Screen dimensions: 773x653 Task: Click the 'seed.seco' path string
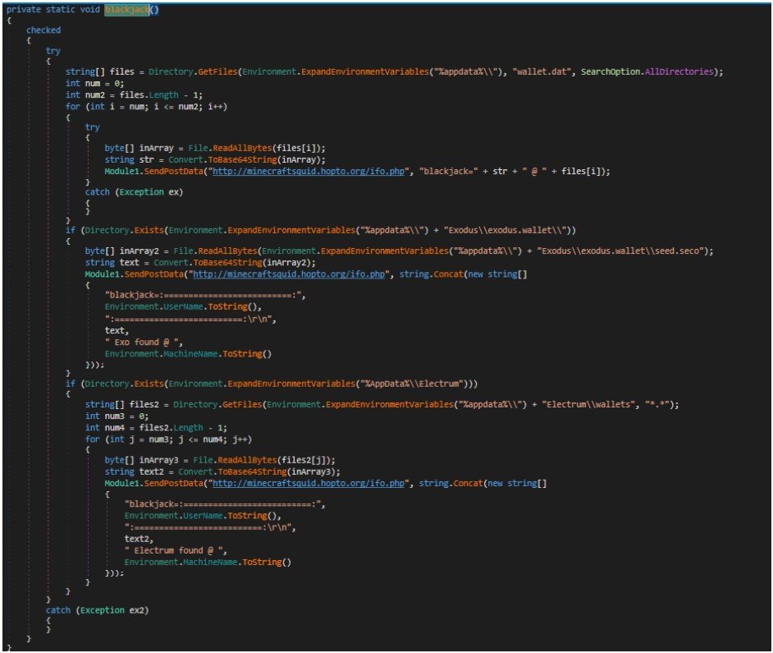click(620, 251)
